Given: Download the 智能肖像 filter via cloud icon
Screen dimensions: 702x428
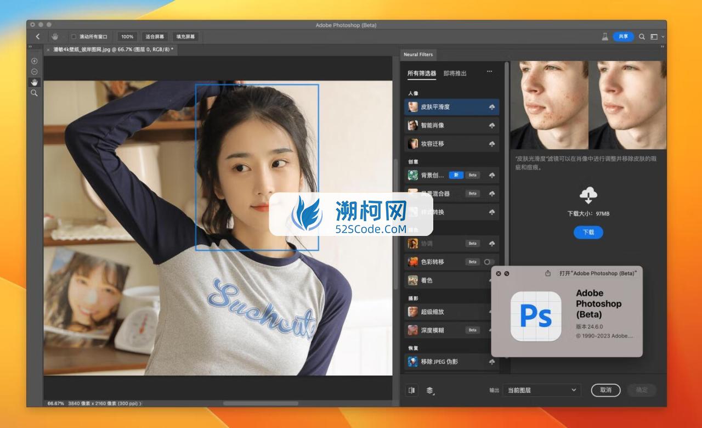Looking at the screenshot, I should click(x=492, y=125).
